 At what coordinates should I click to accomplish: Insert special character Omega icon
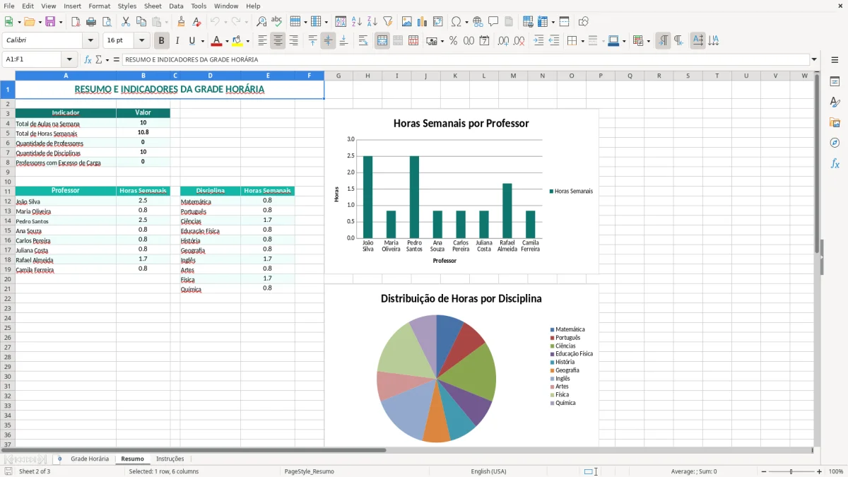pyautogui.click(x=456, y=22)
